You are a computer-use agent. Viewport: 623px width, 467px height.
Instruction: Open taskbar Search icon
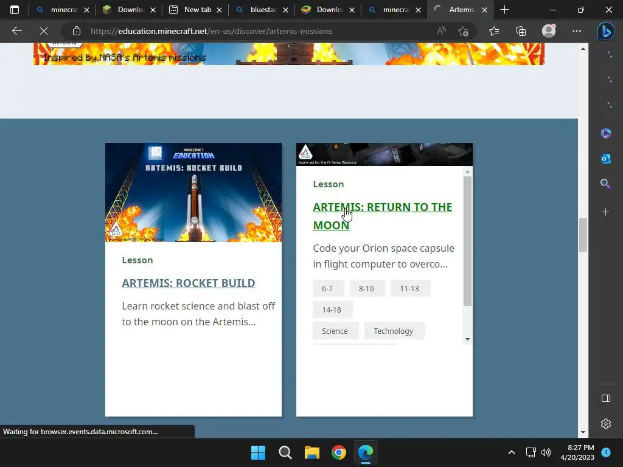pyautogui.click(x=285, y=452)
